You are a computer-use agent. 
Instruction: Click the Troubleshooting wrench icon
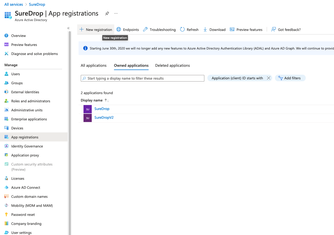(146, 30)
